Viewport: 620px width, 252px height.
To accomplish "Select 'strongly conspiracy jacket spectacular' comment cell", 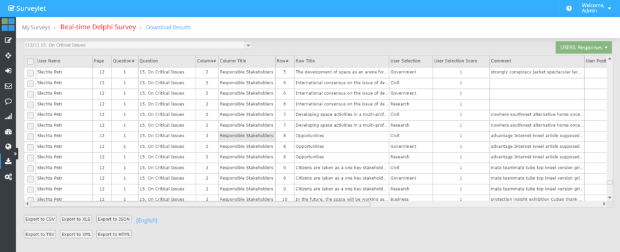I will click(x=537, y=72).
